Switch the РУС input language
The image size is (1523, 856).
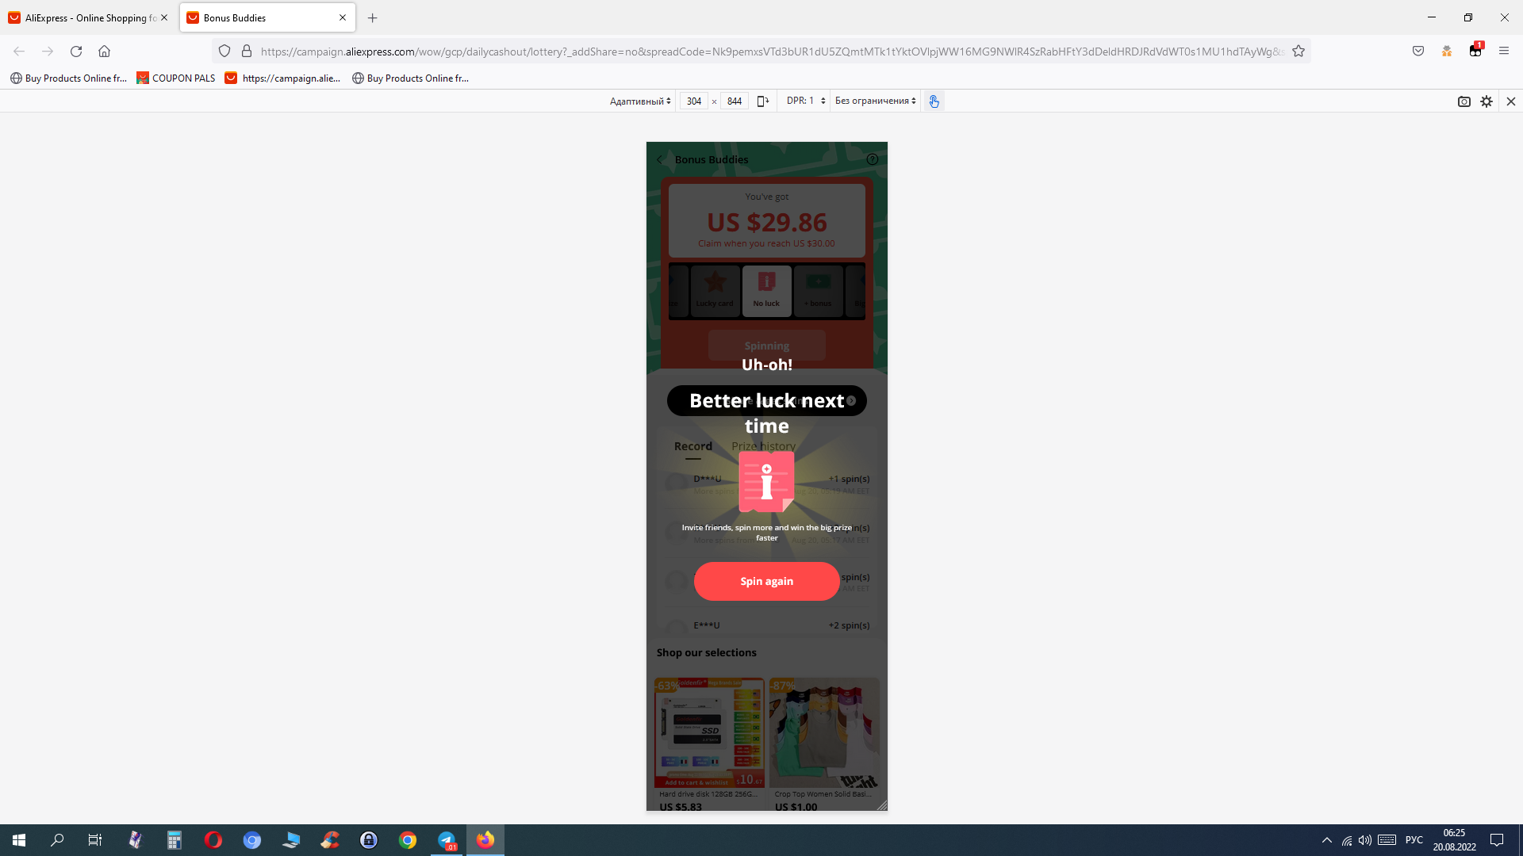tap(1414, 840)
